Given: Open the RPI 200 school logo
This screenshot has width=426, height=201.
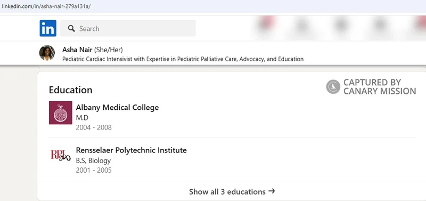Looking at the screenshot, I should (x=61, y=155).
